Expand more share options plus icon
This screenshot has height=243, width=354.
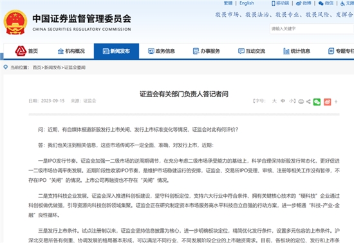tap(336, 102)
